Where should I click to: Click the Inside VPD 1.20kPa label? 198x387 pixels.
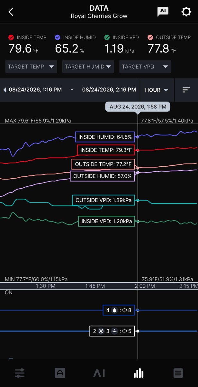pyautogui.click(x=106, y=221)
